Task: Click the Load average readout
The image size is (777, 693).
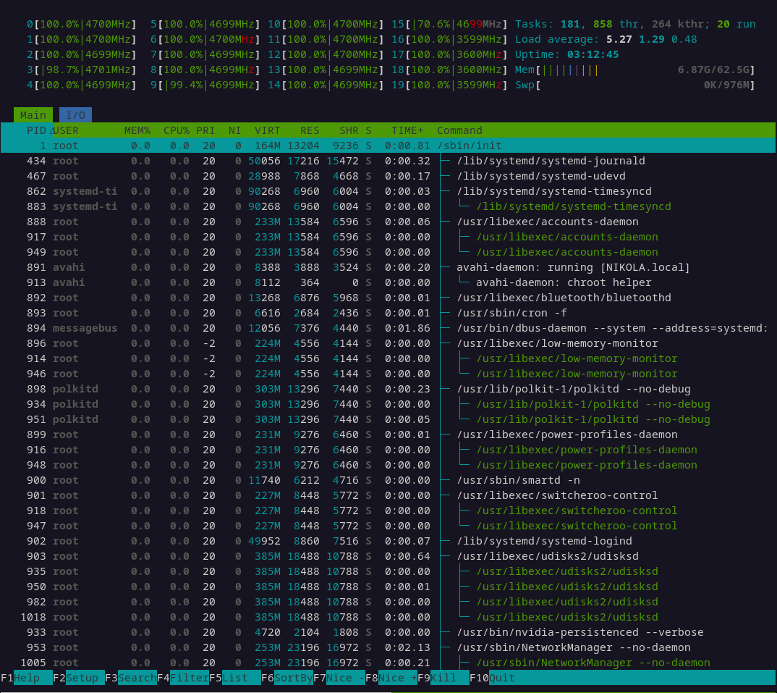Action: pyautogui.click(x=606, y=39)
